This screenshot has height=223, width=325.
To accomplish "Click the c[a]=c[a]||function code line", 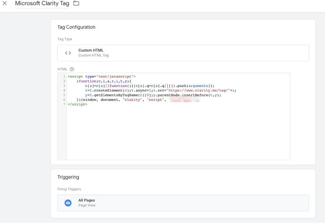I will tap(150, 86).
